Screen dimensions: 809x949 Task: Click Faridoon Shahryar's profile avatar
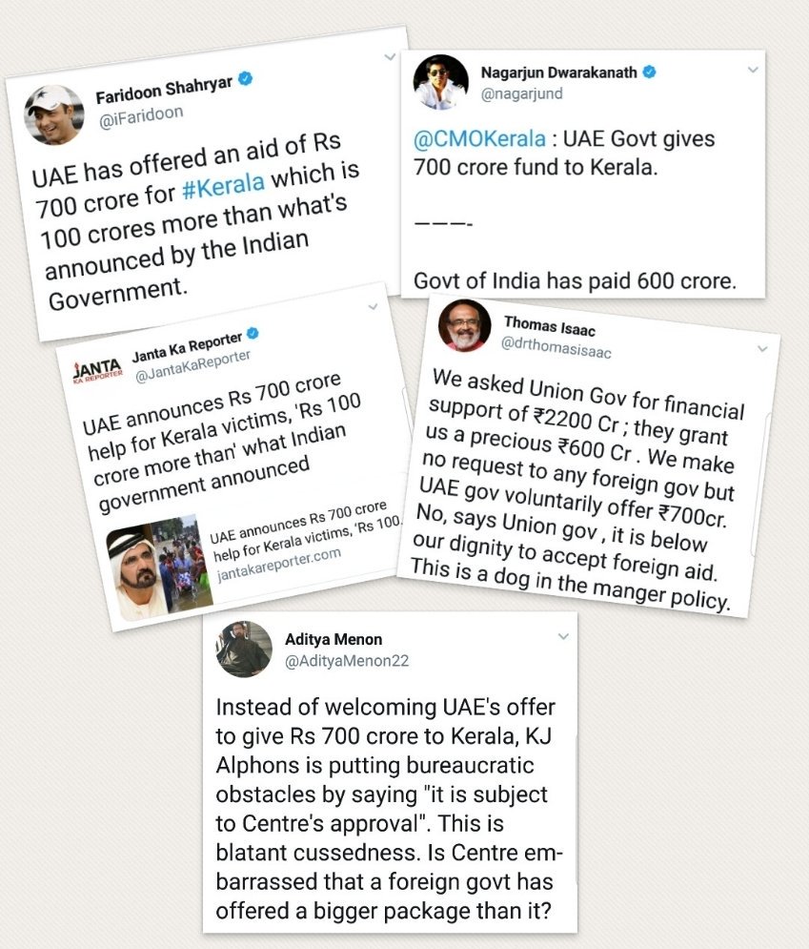[x=54, y=113]
